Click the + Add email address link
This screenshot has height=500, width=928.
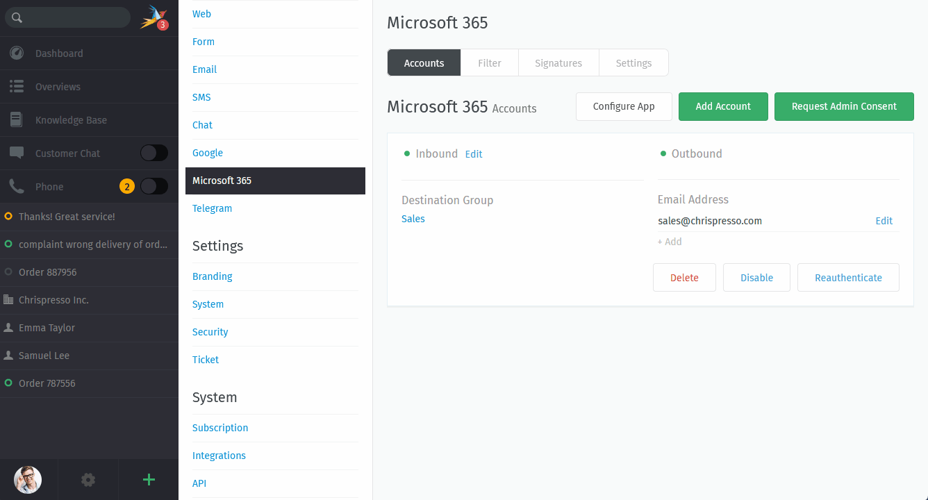[x=670, y=242]
